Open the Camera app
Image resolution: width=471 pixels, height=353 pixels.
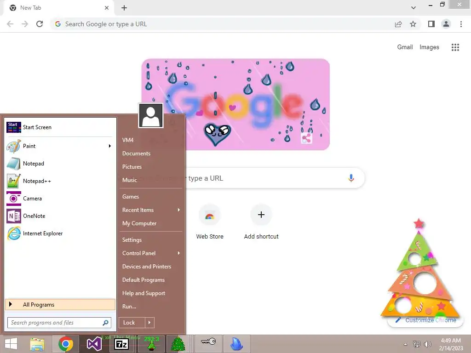click(x=60, y=199)
